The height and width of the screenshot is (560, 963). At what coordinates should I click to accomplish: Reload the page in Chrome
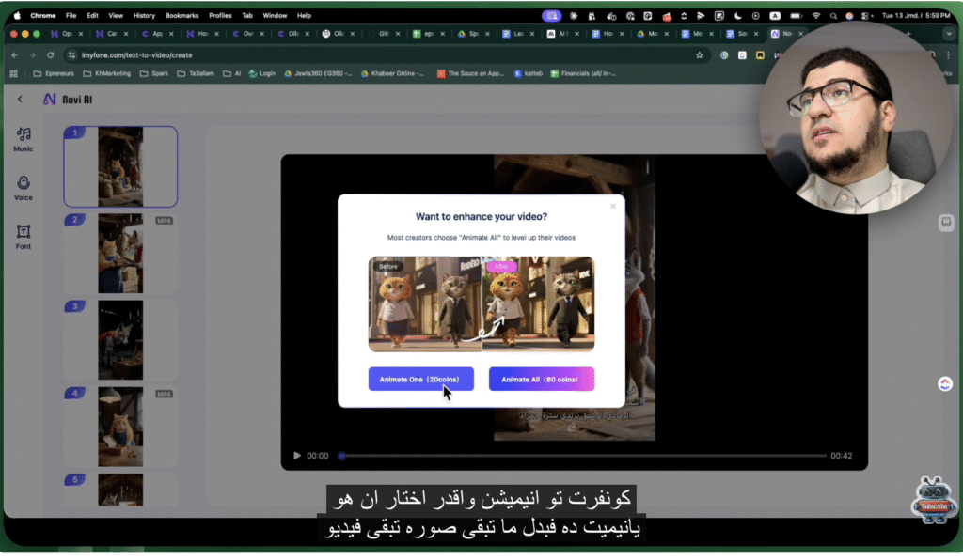tap(51, 55)
